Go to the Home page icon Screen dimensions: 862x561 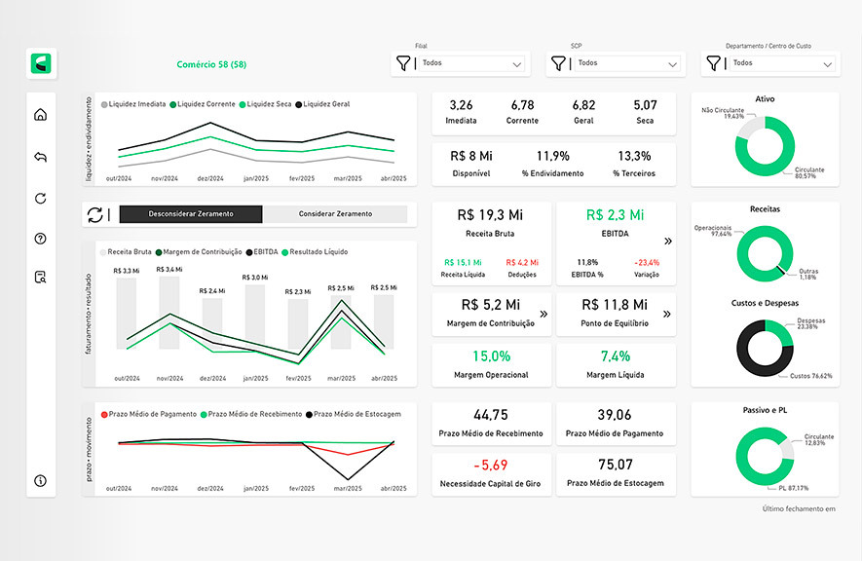click(40, 115)
